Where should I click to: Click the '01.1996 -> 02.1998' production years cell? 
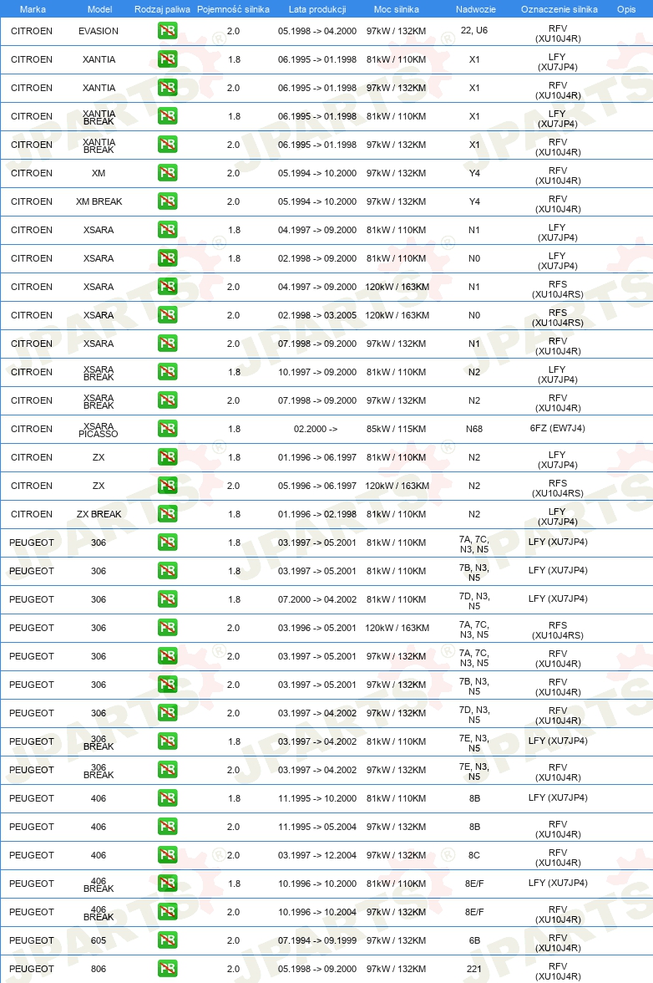coord(317,514)
